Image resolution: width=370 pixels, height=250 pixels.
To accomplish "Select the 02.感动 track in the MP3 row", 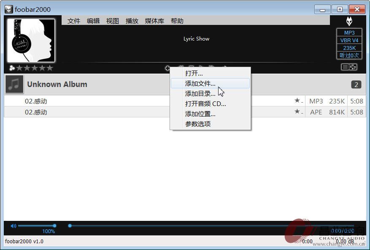I will (x=36, y=101).
